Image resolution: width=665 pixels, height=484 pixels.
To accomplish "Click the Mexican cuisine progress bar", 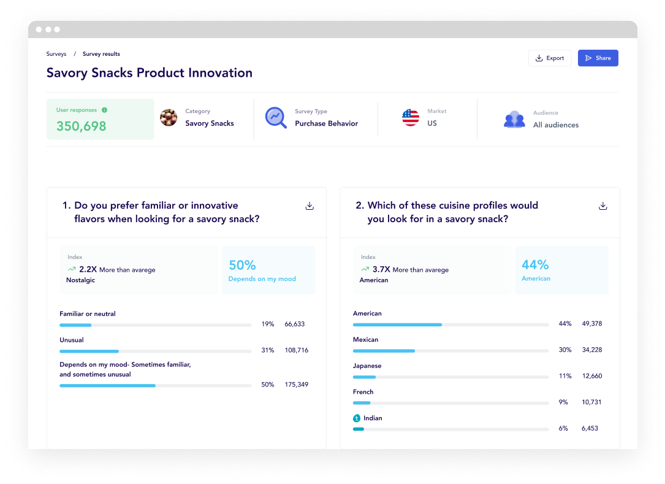I will (451, 351).
